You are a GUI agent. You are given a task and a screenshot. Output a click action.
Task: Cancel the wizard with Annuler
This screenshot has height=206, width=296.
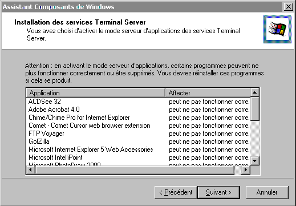coord(267,192)
